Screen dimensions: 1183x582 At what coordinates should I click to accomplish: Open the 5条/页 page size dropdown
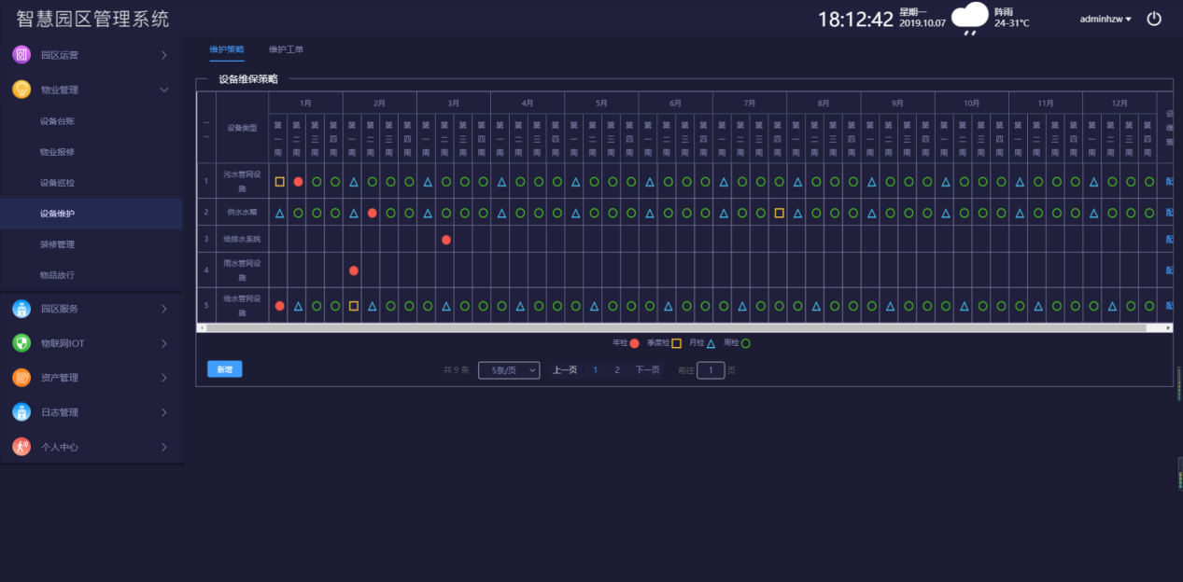[509, 370]
